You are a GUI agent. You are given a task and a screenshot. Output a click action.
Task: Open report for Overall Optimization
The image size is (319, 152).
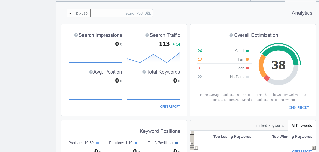pyautogui.click(x=299, y=108)
